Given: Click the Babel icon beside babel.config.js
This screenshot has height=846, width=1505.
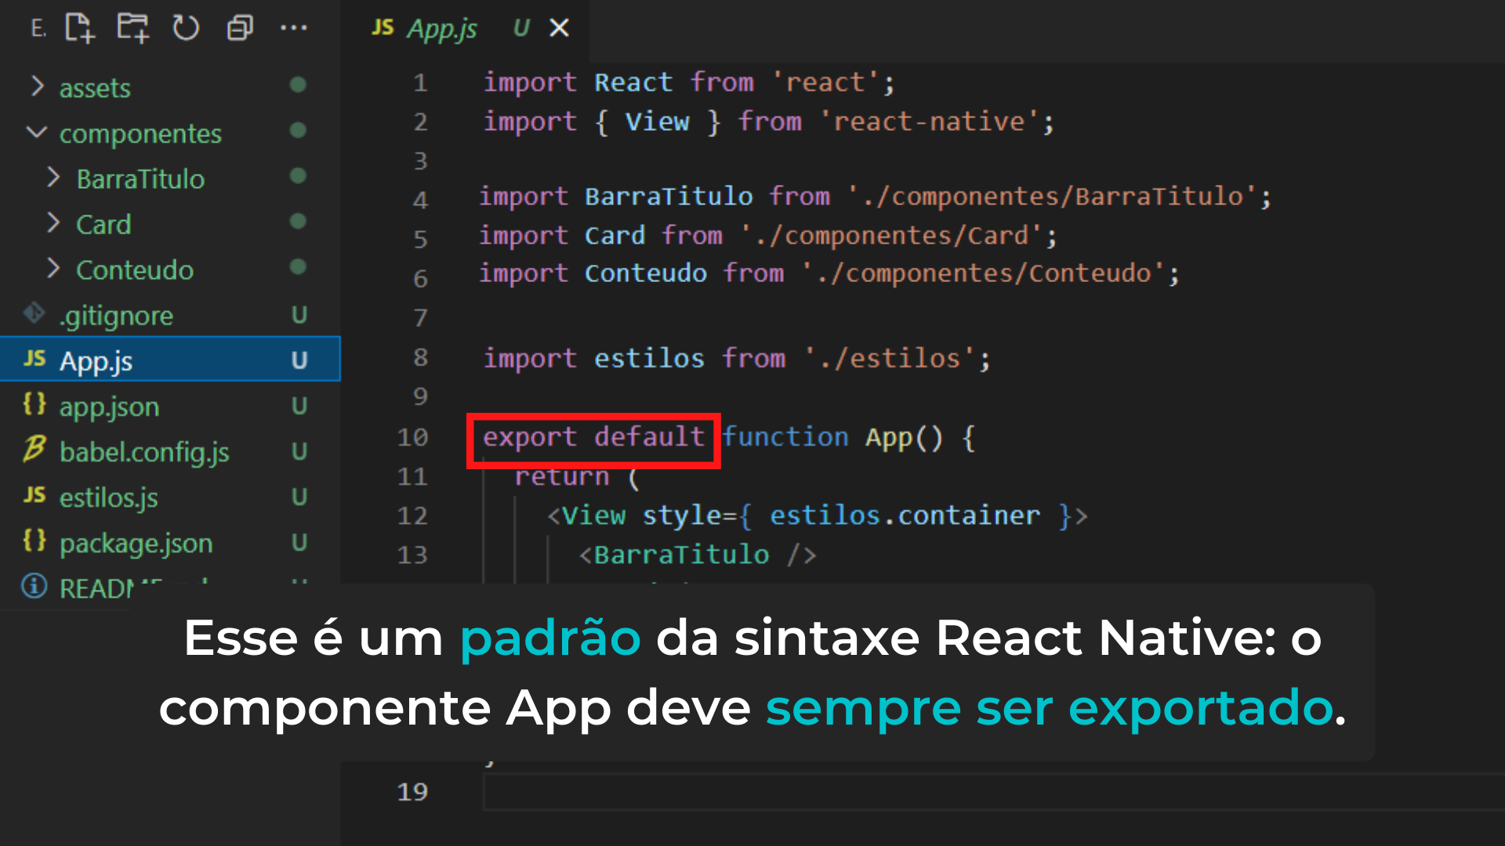Looking at the screenshot, I should (34, 449).
